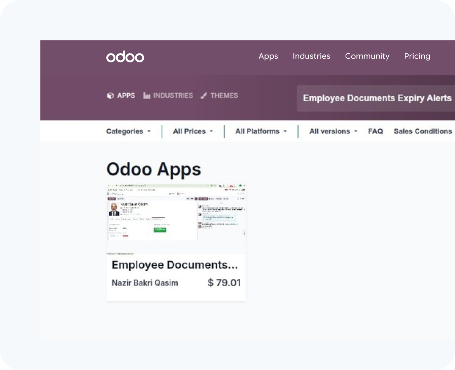Open the Employee Documents app screenshot thumbnail
455x370 pixels.
[176, 219]
